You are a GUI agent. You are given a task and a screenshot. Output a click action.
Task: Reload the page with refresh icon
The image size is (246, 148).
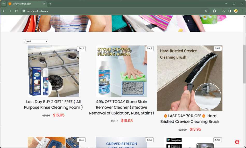16,11
